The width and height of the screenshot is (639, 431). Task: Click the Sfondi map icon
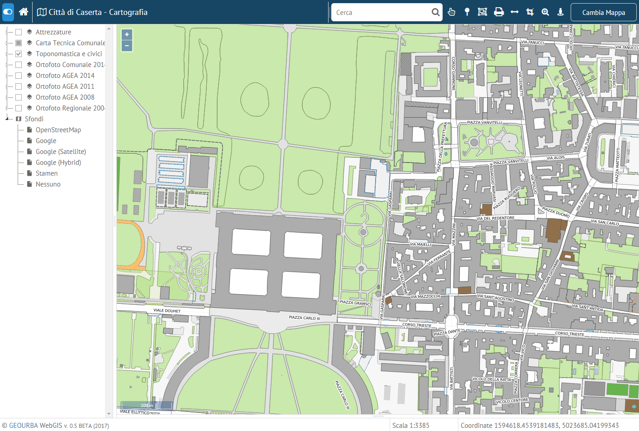click(x=19, y=119)
